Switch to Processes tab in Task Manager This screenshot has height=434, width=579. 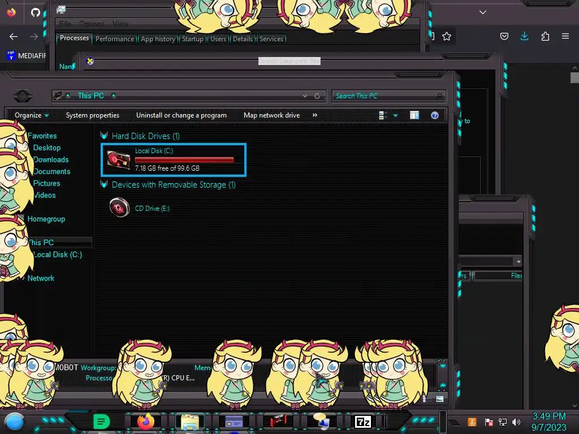tap(74, 38)
